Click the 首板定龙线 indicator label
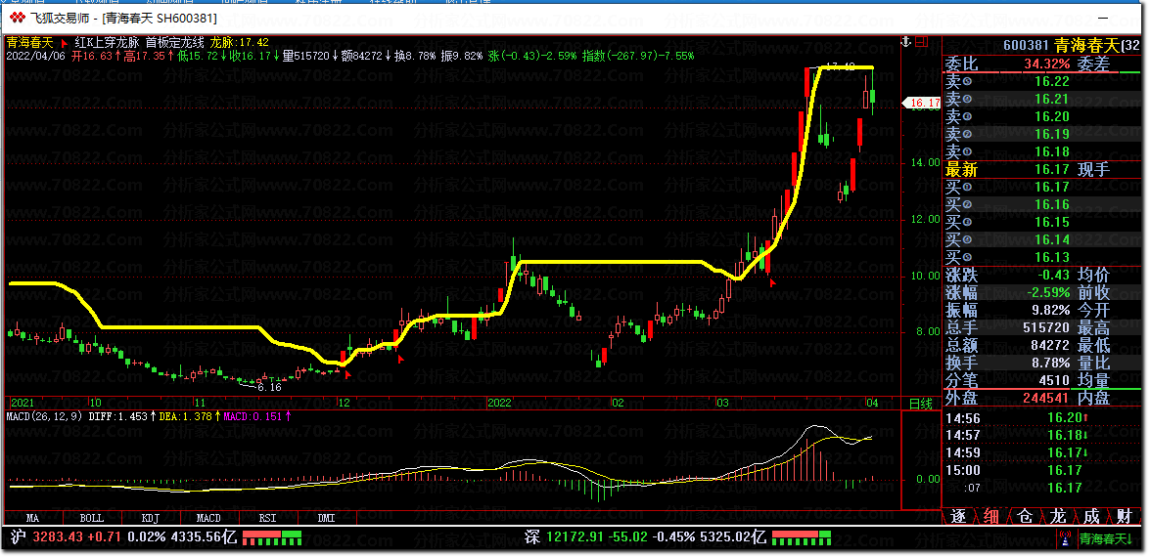The width and height of the screenshot is (1150, 557). [x=174, y=43]
